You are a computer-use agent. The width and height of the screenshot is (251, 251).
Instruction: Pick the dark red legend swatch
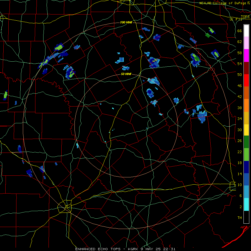click(x=246, y=68)
